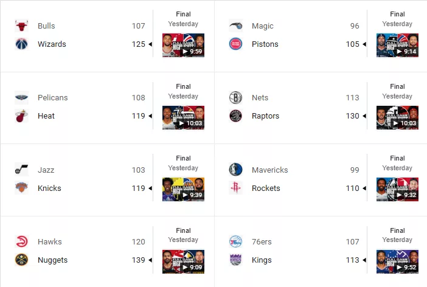Select the Utah Jazz logo

click(x=21, y=170)
